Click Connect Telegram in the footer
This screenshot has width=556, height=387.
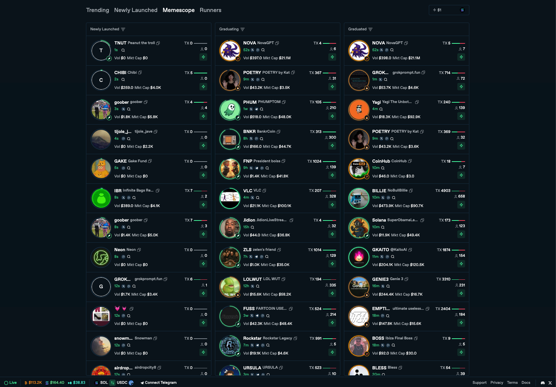point(159,383)
